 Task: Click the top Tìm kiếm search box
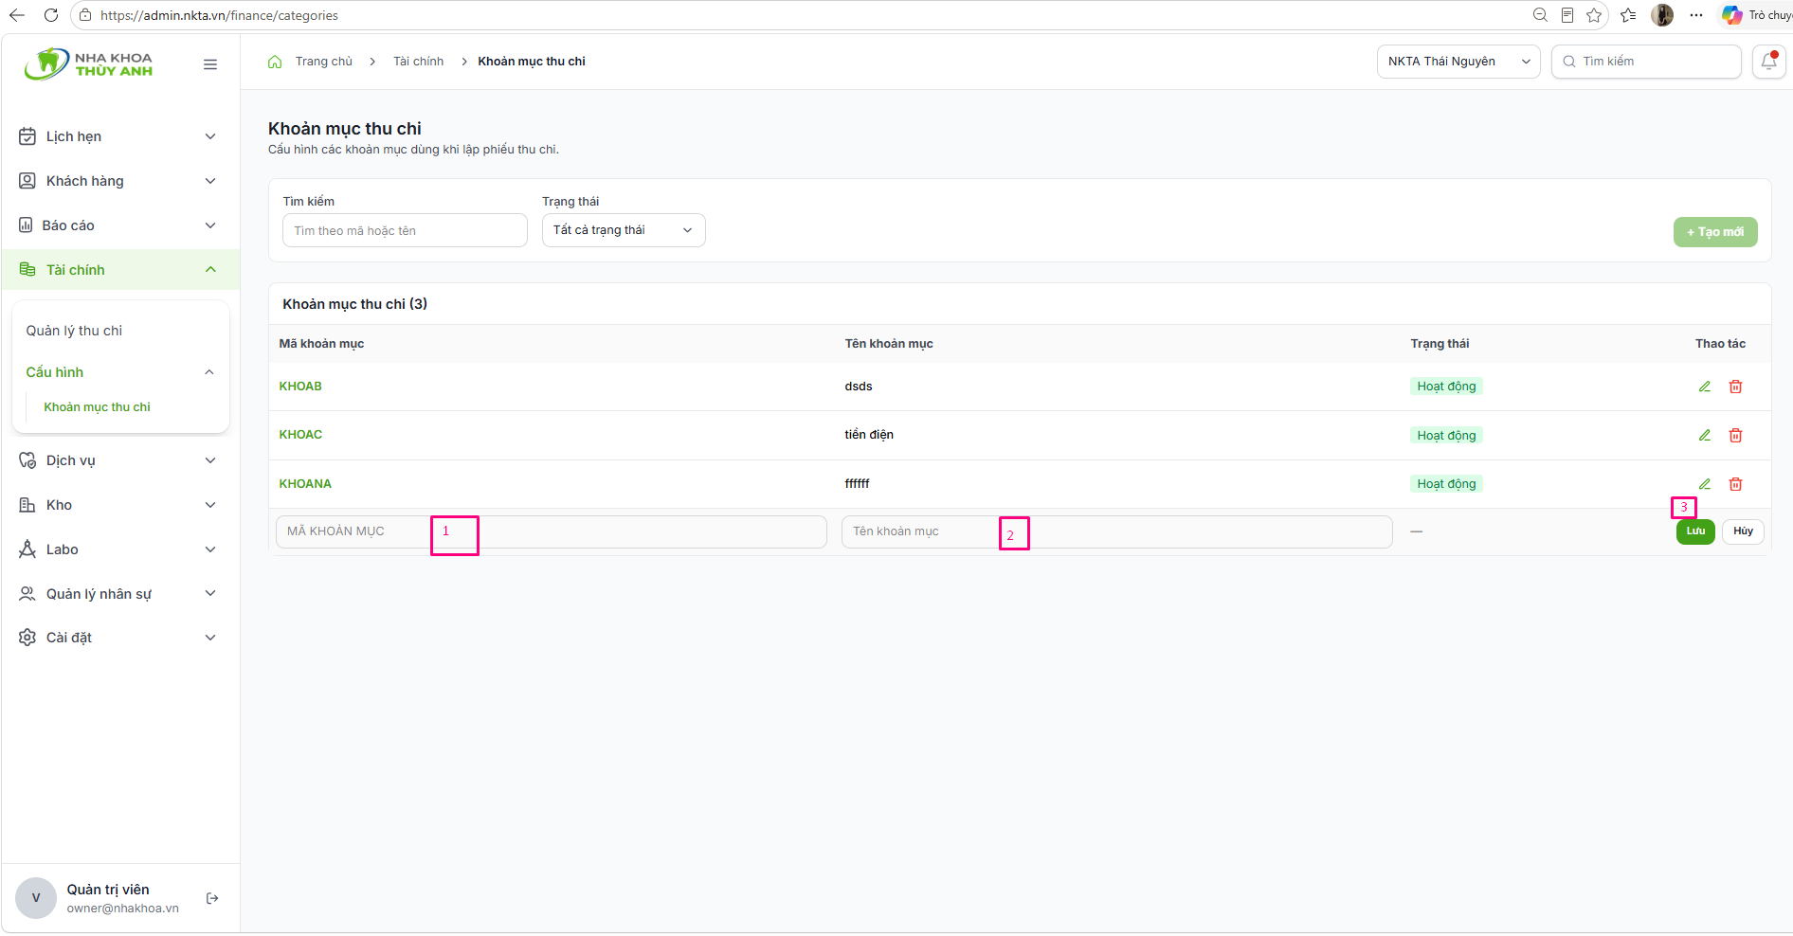click(1646, 62)
